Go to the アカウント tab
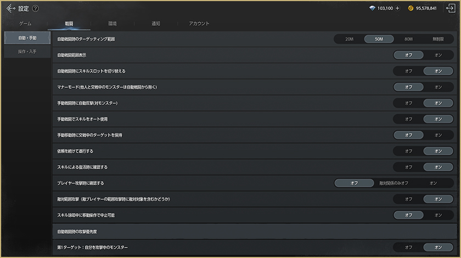The height and width of the screenshot is (258, 461). pos(199,24)
